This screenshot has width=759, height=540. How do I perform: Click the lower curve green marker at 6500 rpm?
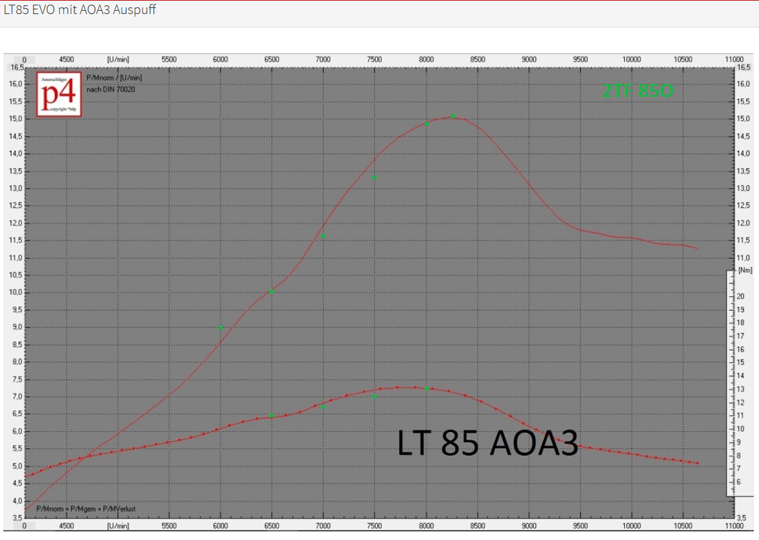[271, 415]
